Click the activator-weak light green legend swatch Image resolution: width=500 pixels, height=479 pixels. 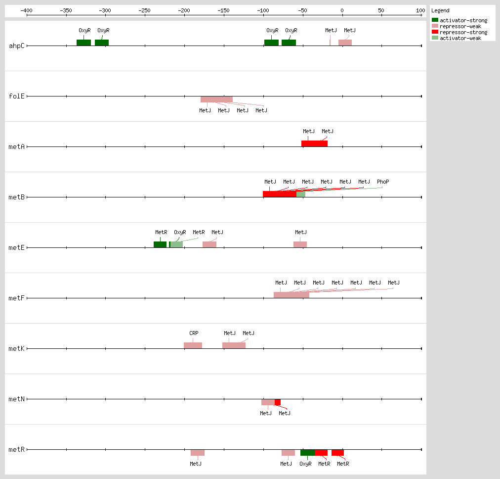point(435,38)
